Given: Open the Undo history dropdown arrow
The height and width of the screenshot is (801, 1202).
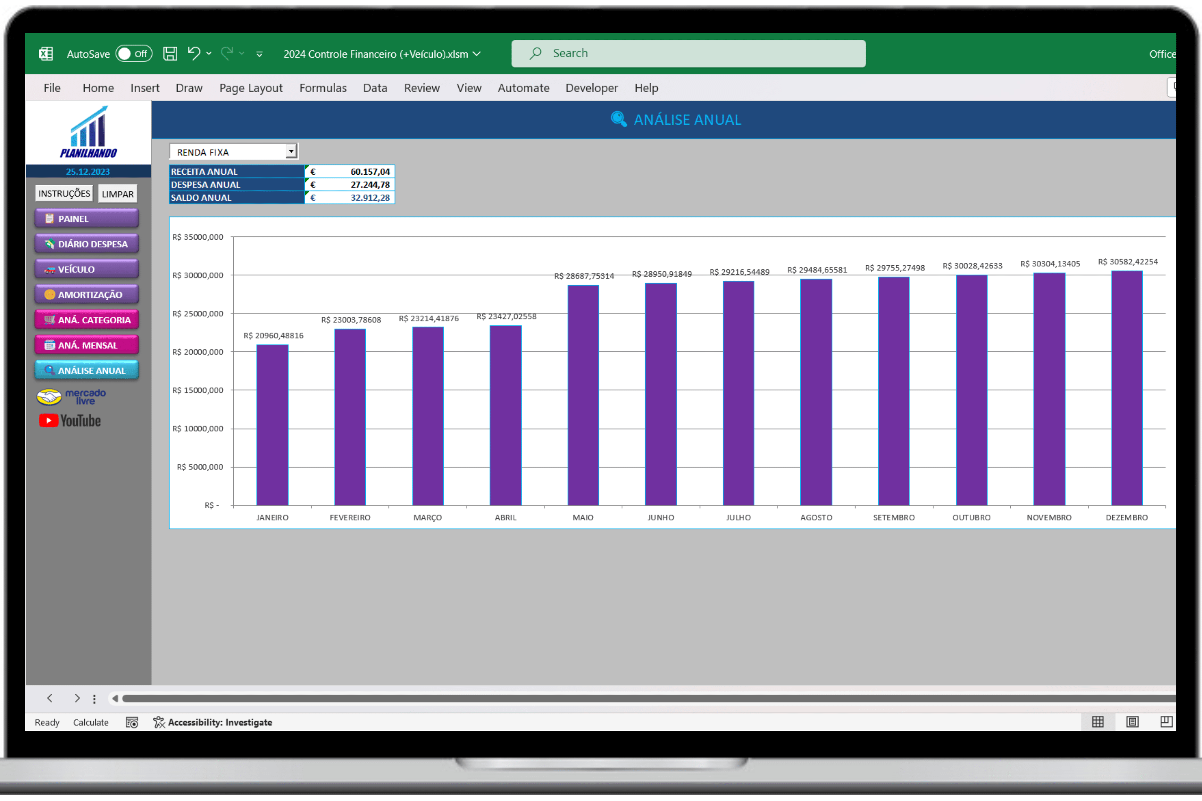Looking at the screenshot, I should click(209, 54).
